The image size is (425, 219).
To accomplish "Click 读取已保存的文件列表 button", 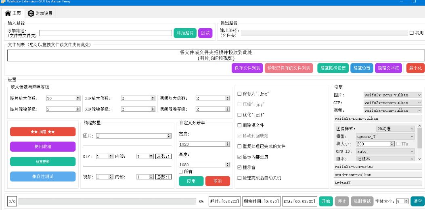I will [x=289, y=68].
